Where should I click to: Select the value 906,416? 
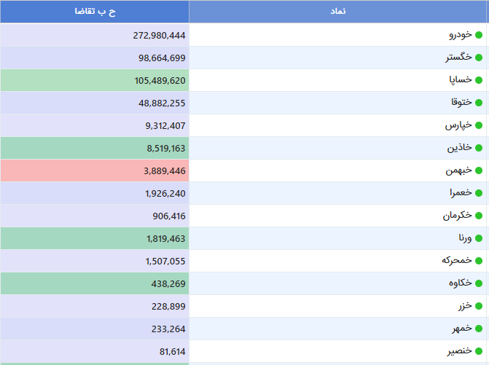[169, 216]
